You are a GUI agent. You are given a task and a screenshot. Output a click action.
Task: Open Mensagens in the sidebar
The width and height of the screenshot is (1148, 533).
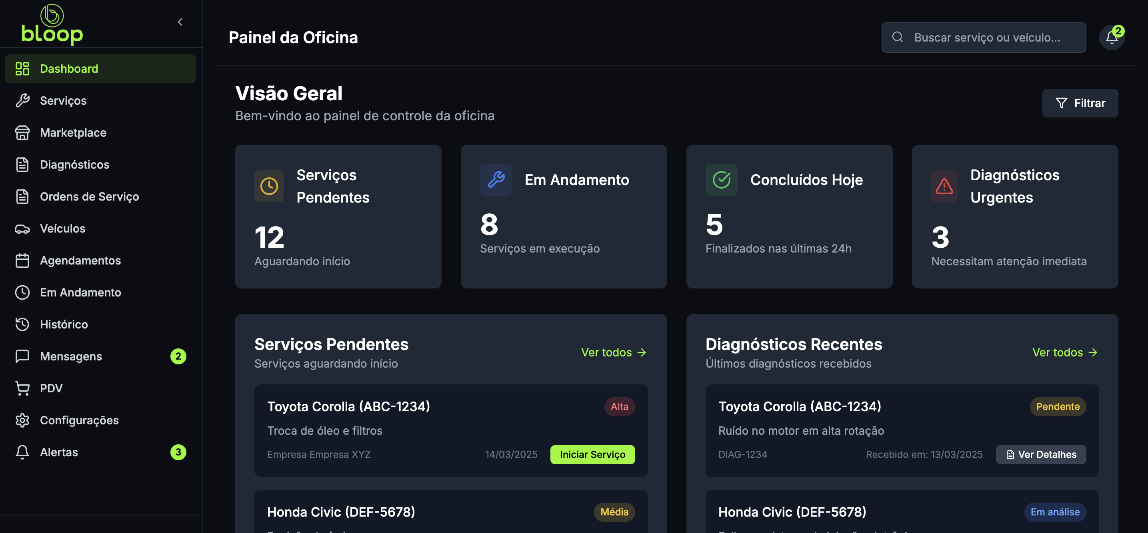click(x=71, y=356)
